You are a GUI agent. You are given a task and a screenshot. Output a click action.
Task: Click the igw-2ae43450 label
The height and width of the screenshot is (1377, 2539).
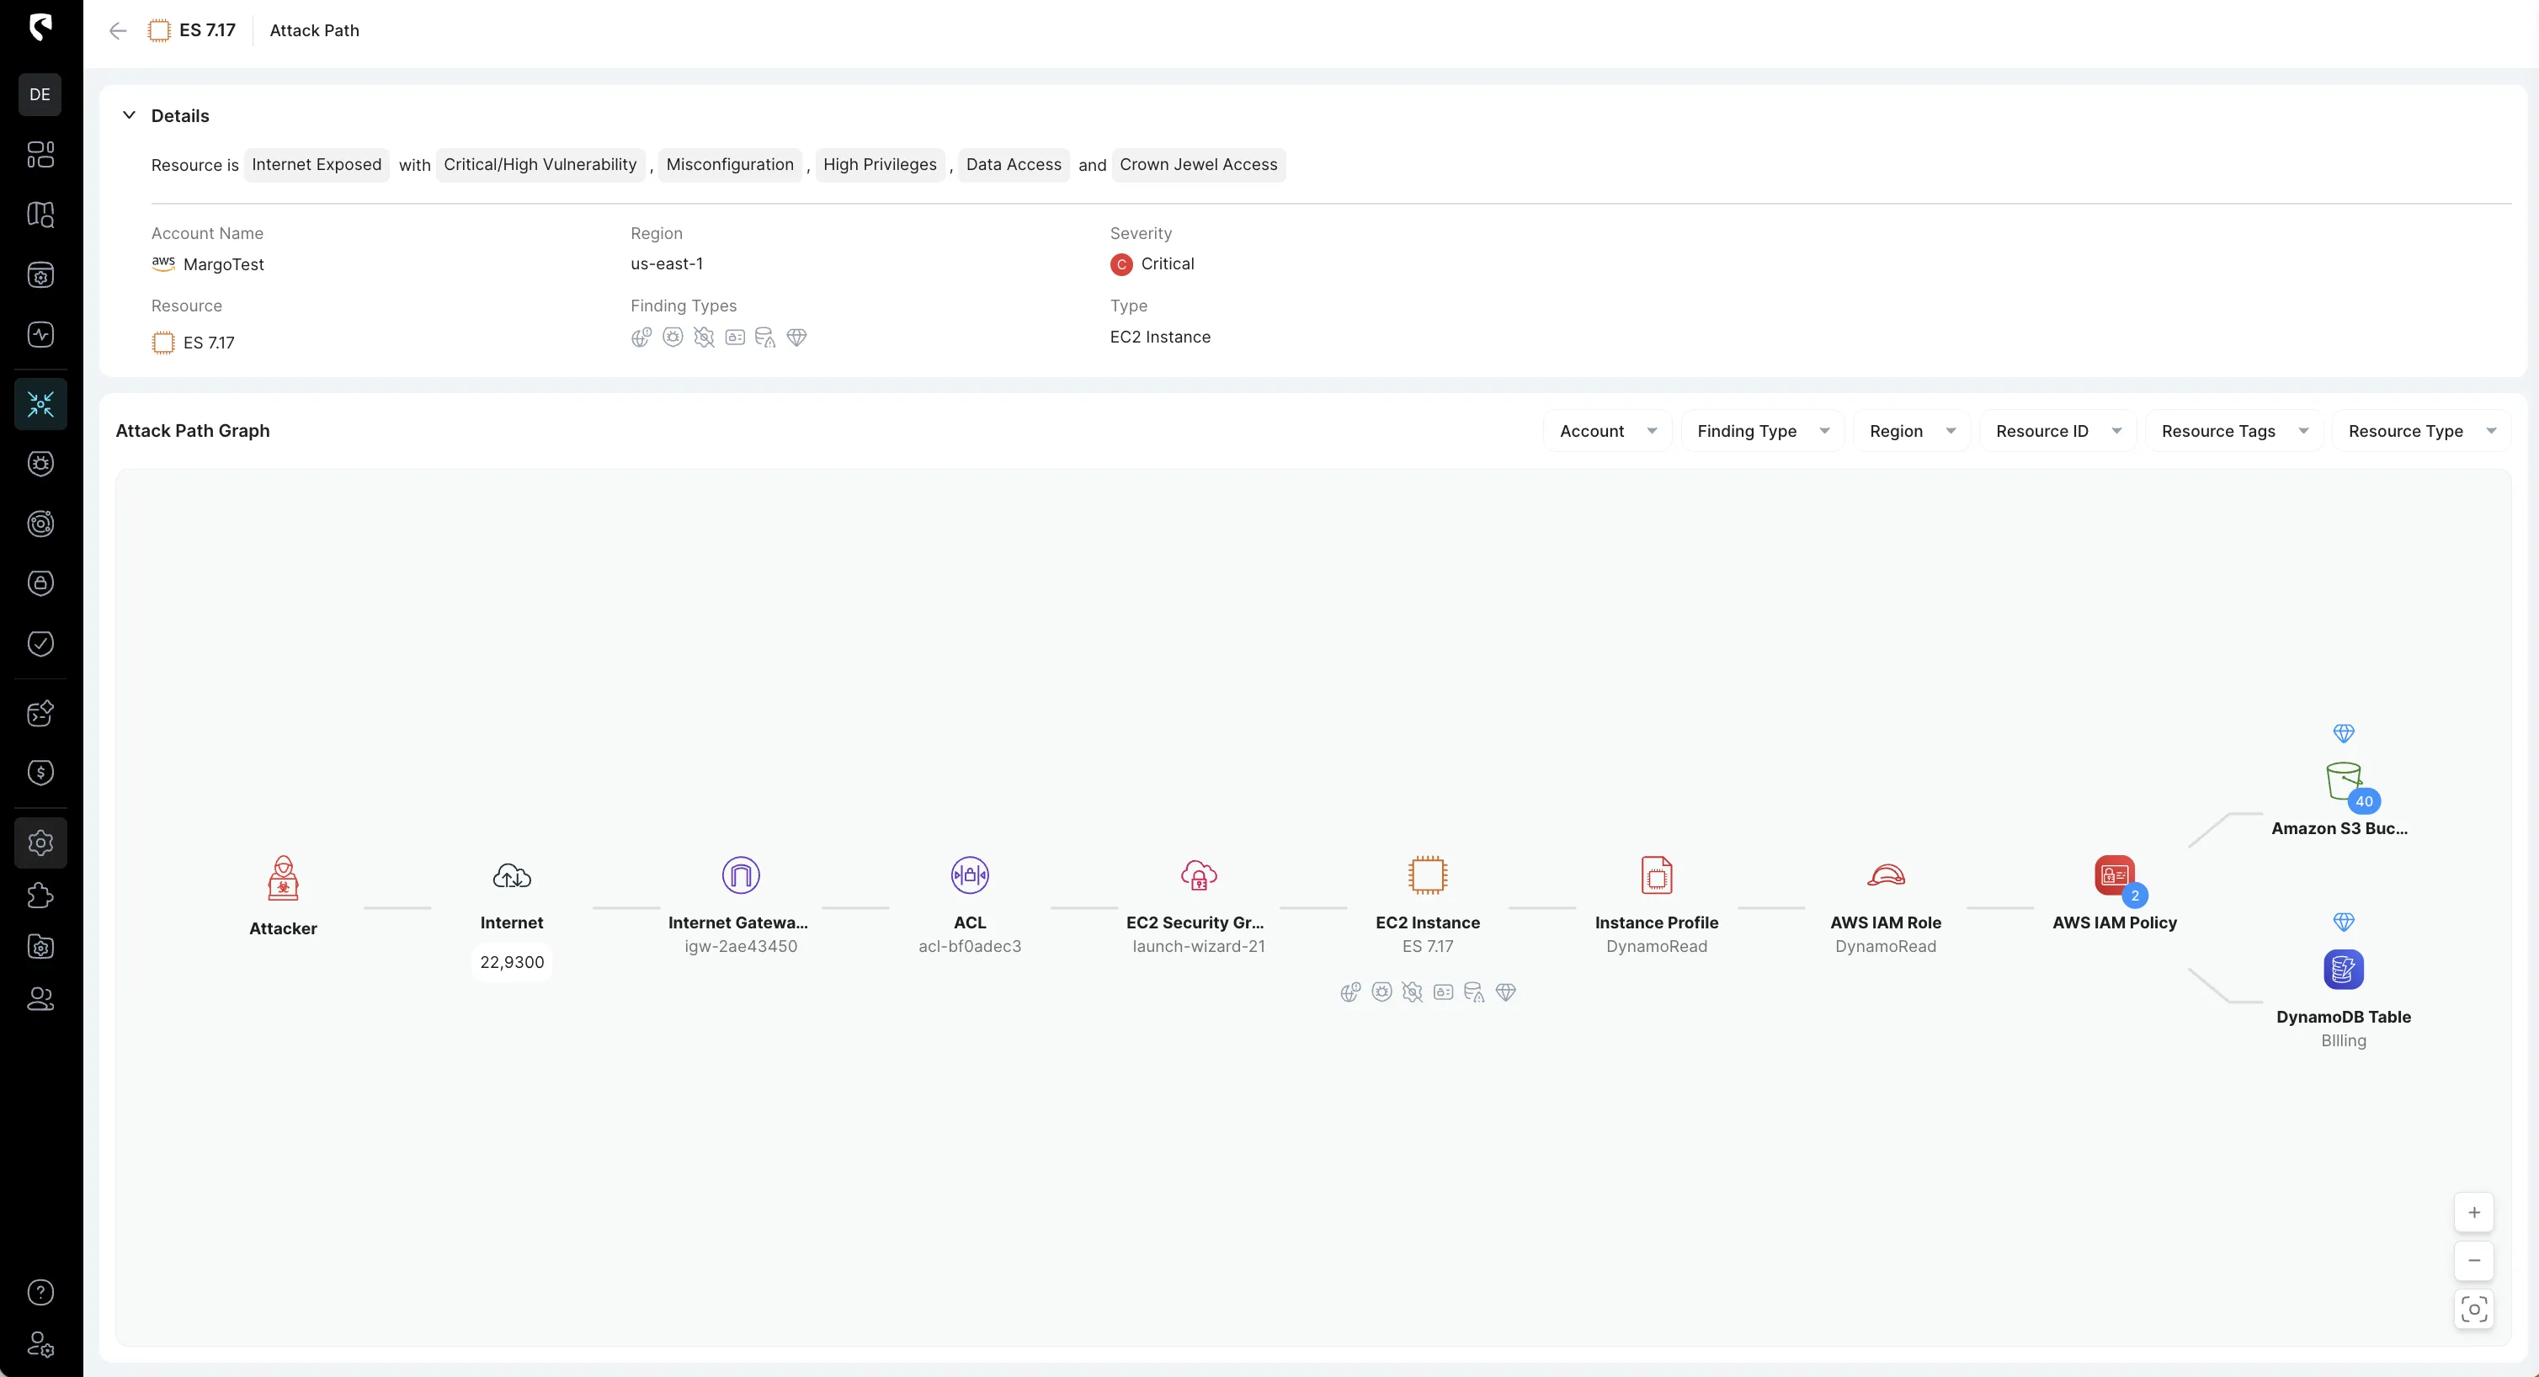click(x=740, y=946)
